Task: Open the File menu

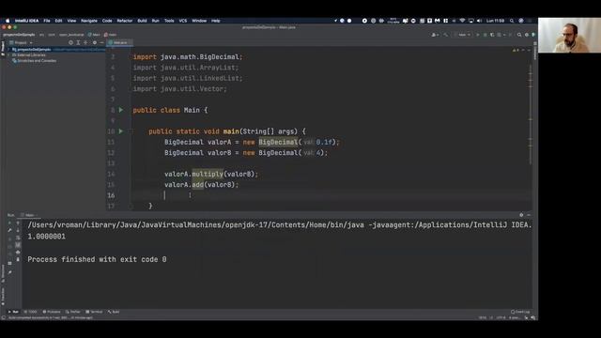Action: coord(47,21)
